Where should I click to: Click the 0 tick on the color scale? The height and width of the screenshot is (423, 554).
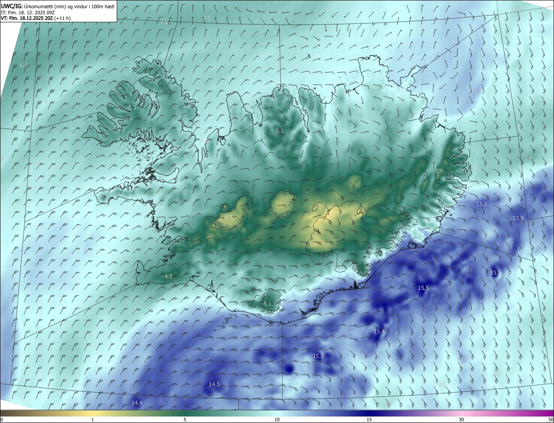tap(2, 420)
